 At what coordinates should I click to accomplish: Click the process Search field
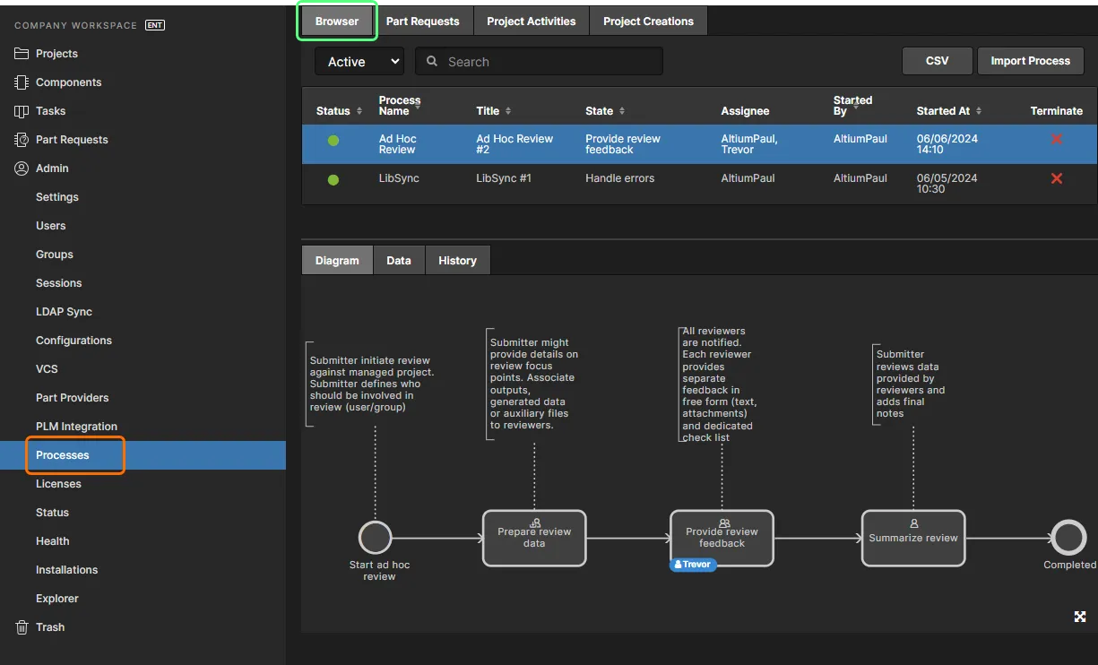tap(539, 62)
